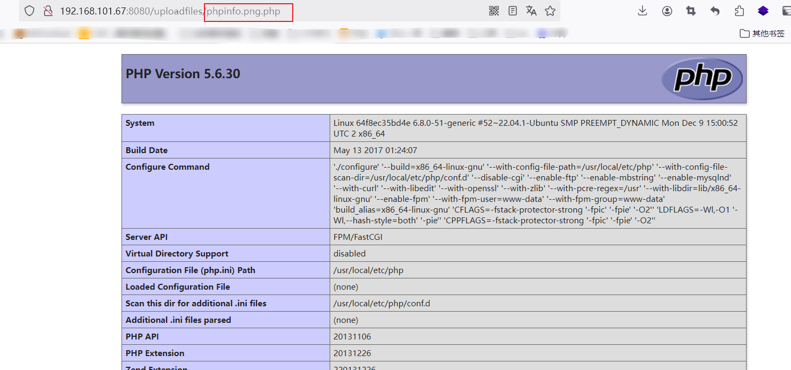
Task: Click the Virtual Directory Support label
Action: (177, 254)
